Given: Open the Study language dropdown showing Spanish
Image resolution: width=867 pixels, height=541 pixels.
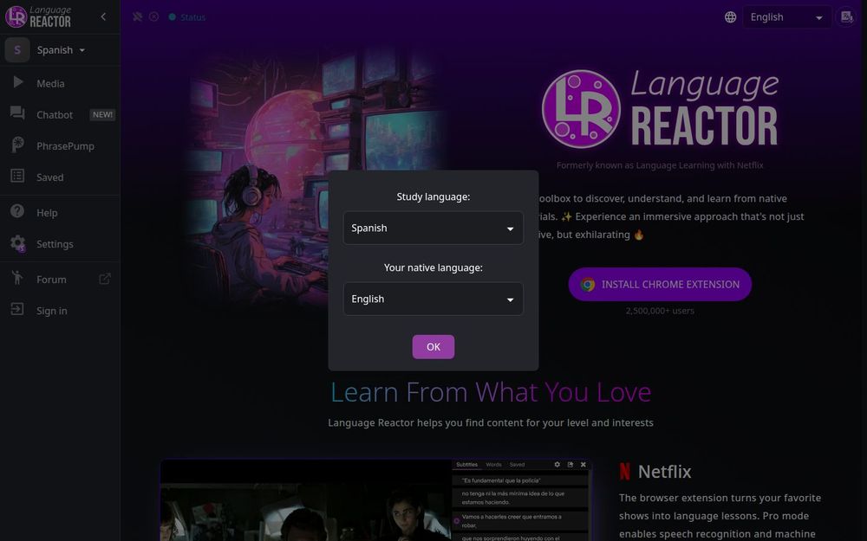Looking at the screenshot, I should (x=433, y=228).
